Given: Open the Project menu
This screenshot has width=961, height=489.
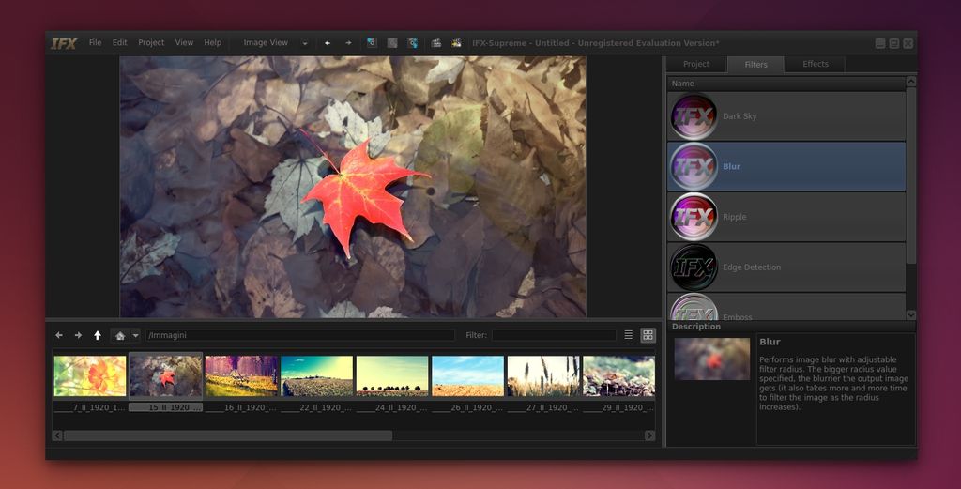Looking at the screenshot, I should [151, 43].
